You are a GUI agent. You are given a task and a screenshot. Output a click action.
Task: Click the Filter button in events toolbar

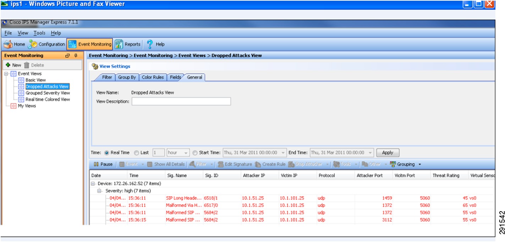(x=198, y=164)
